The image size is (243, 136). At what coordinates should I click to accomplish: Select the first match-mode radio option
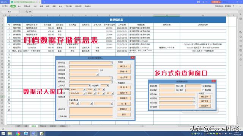[203, 86]
